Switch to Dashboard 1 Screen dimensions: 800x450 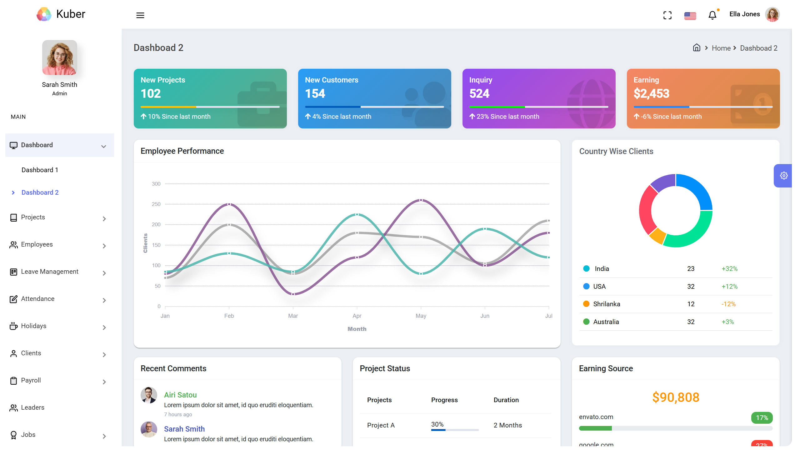pyautogui.click(x=40, y=170)
